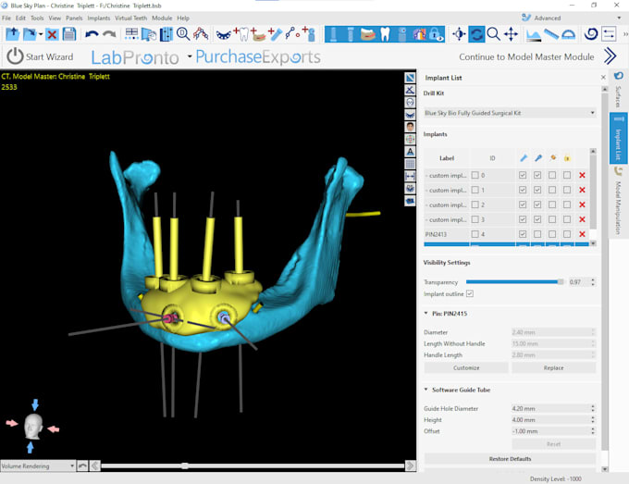Tick the ID checkbox for implant 1
Viewport: 629px width, 484px height.
click(x=475, y=190)
